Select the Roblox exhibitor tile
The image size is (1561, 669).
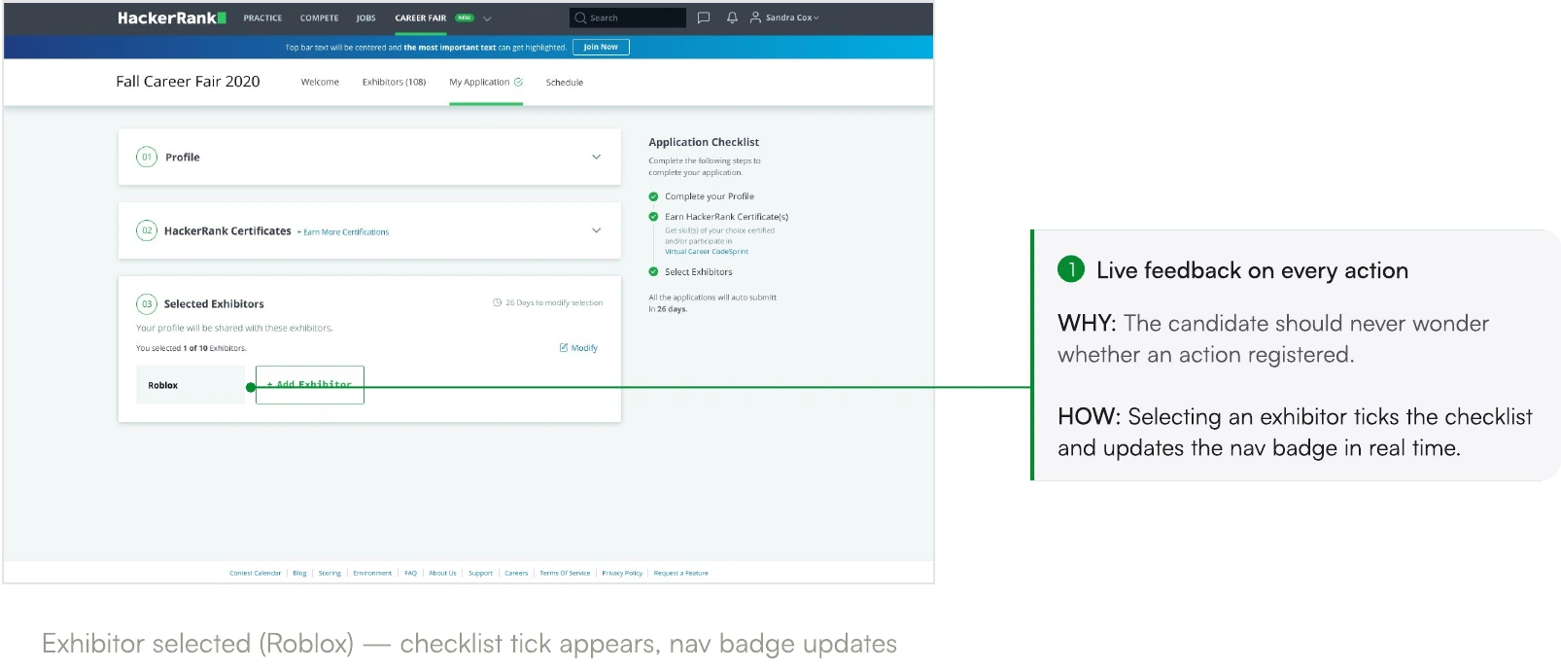191,385
